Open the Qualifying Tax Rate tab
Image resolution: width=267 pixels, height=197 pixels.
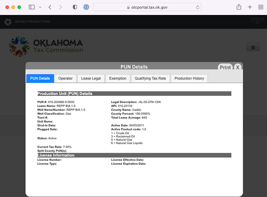click(150, 78)
